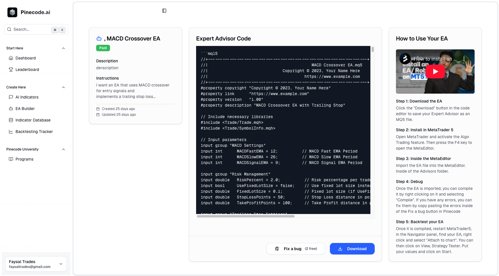Click the search magnifier icon
This screenshot has width=499, height=276.
[x=9, y=29]
